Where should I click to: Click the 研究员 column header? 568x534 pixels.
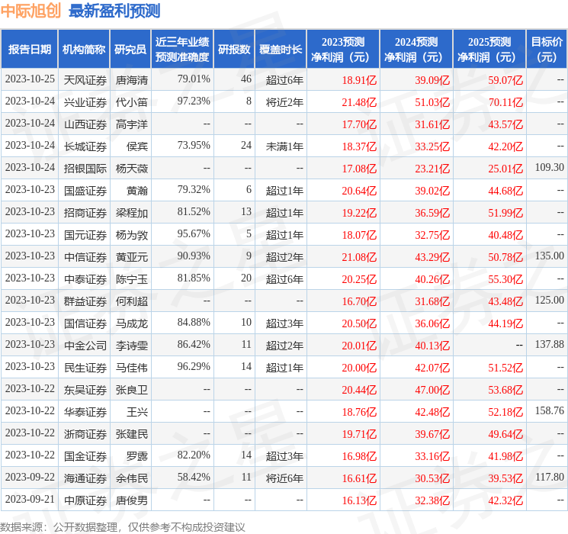pos(130,50)
